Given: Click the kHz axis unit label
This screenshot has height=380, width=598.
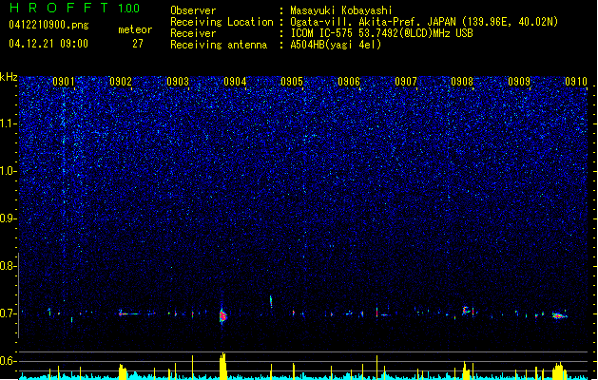Looking at the screenshot, I should click(x=9, y=77).
